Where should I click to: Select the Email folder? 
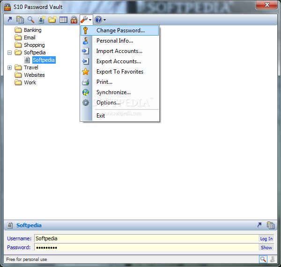click(x=30, y=37)
